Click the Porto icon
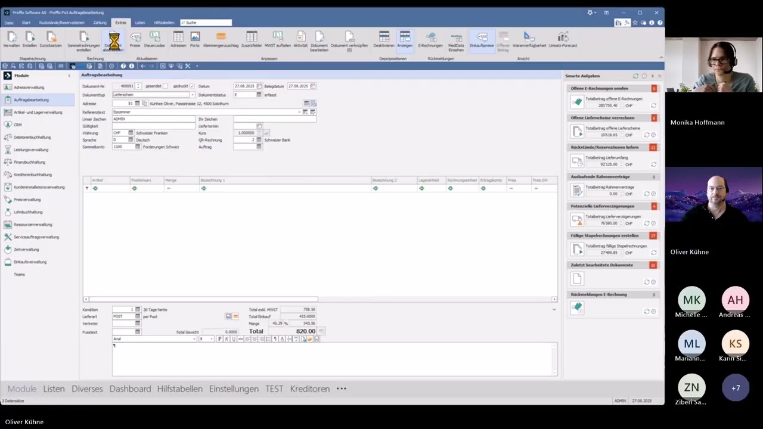The image size is (763, 429). tap(195, 39)
